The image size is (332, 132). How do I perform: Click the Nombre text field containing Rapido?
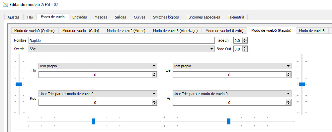pyautogui.click(x=121, y=40)
